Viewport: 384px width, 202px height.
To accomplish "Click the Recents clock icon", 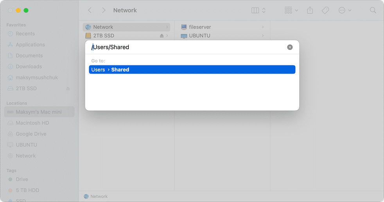I will coord(10,34).
